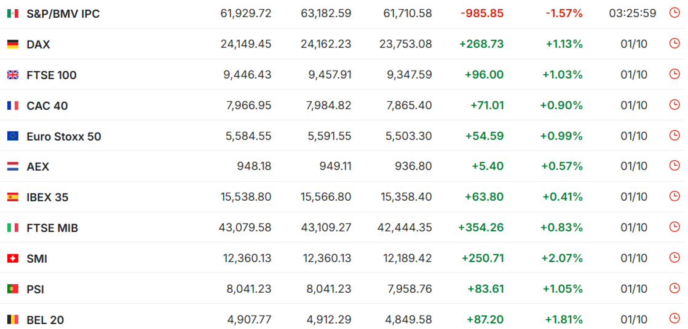Click the clock icon beside FTSE 100
The image size is (688, 329).
[674, 74]
